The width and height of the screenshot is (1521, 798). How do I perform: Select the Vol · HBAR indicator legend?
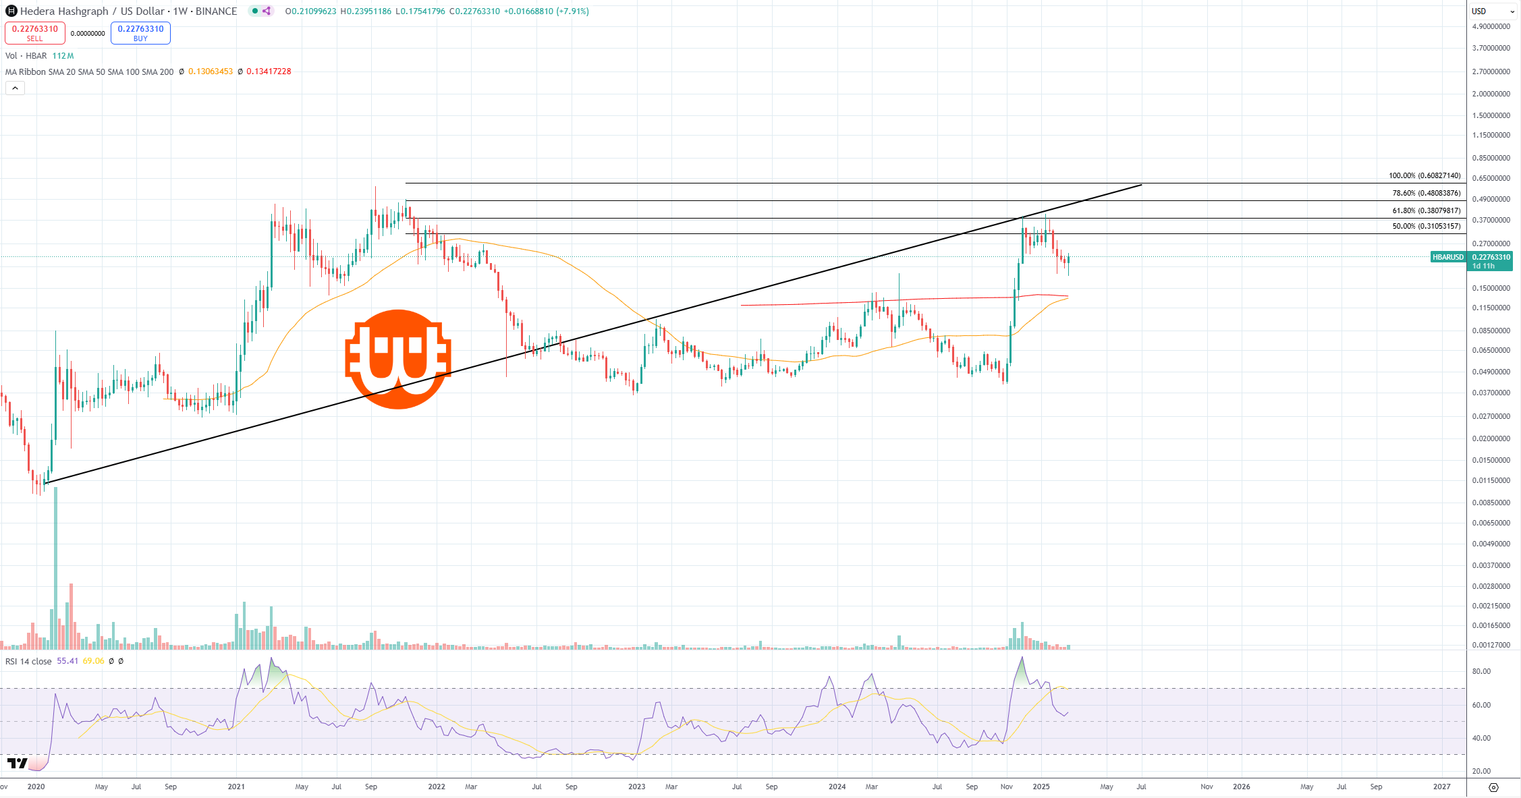click(x=26, y=56)
